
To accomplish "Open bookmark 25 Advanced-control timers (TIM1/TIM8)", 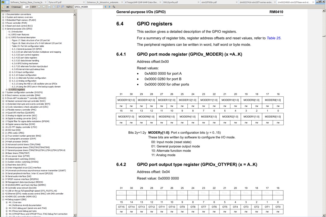I will point(23,144).
